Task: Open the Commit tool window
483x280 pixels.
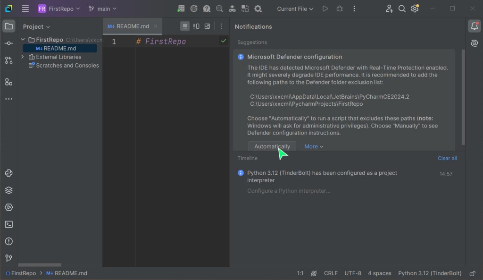Action: (8, 43)
